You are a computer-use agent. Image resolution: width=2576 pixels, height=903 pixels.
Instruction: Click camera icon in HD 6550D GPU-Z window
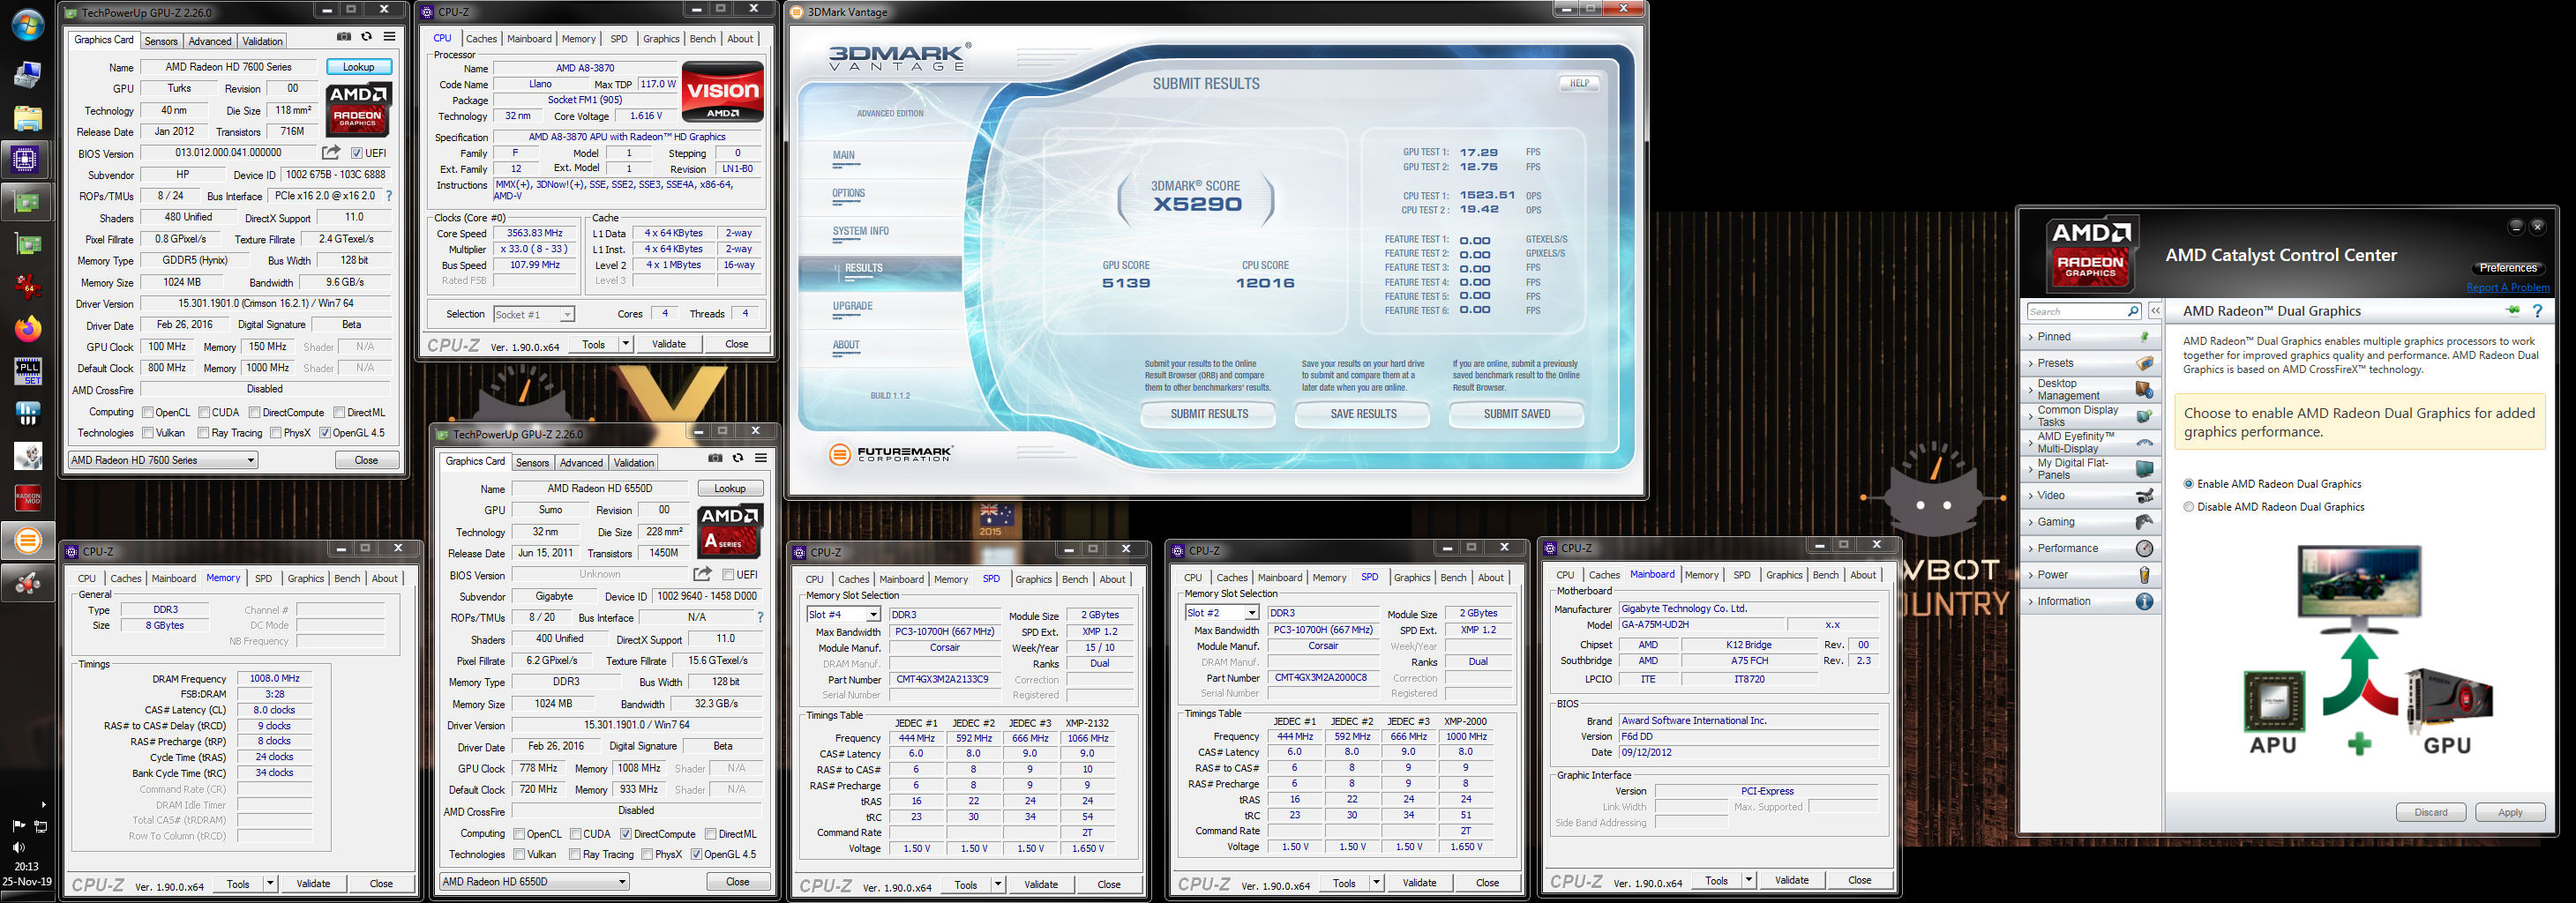715,458
